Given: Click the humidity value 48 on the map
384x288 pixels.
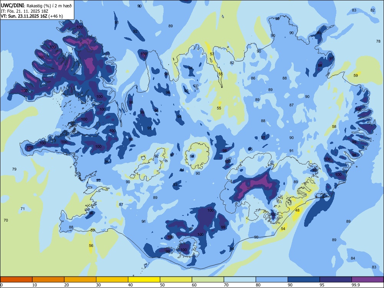Looking at the screenshot, I should (x=297, y=210).
